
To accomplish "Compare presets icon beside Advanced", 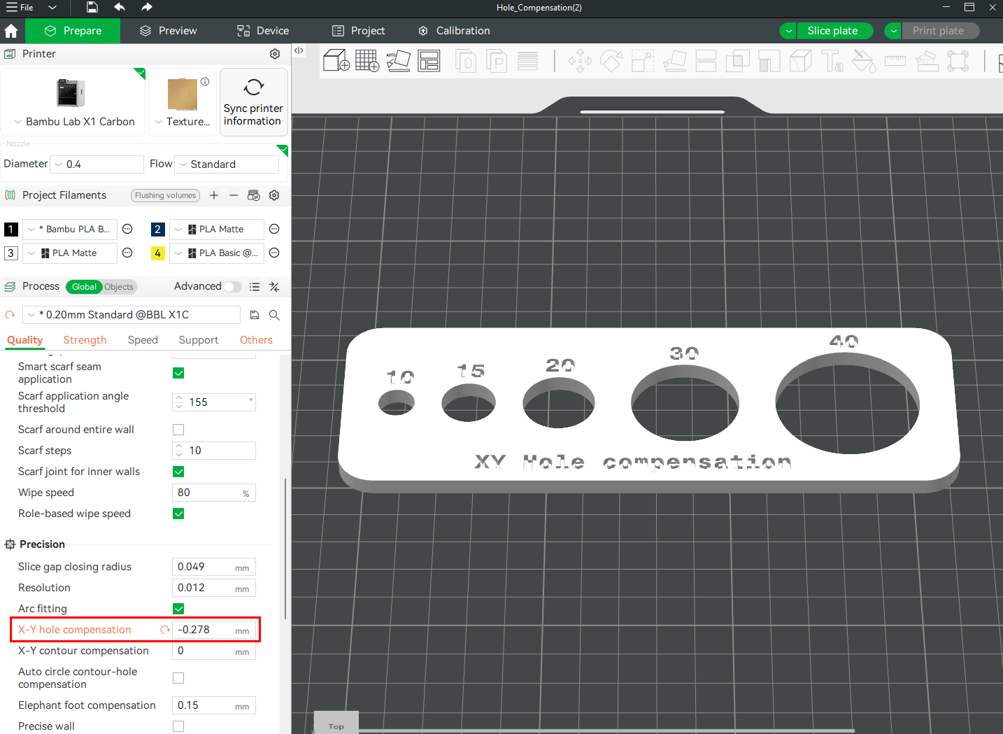I will click(x=274, y=287).
